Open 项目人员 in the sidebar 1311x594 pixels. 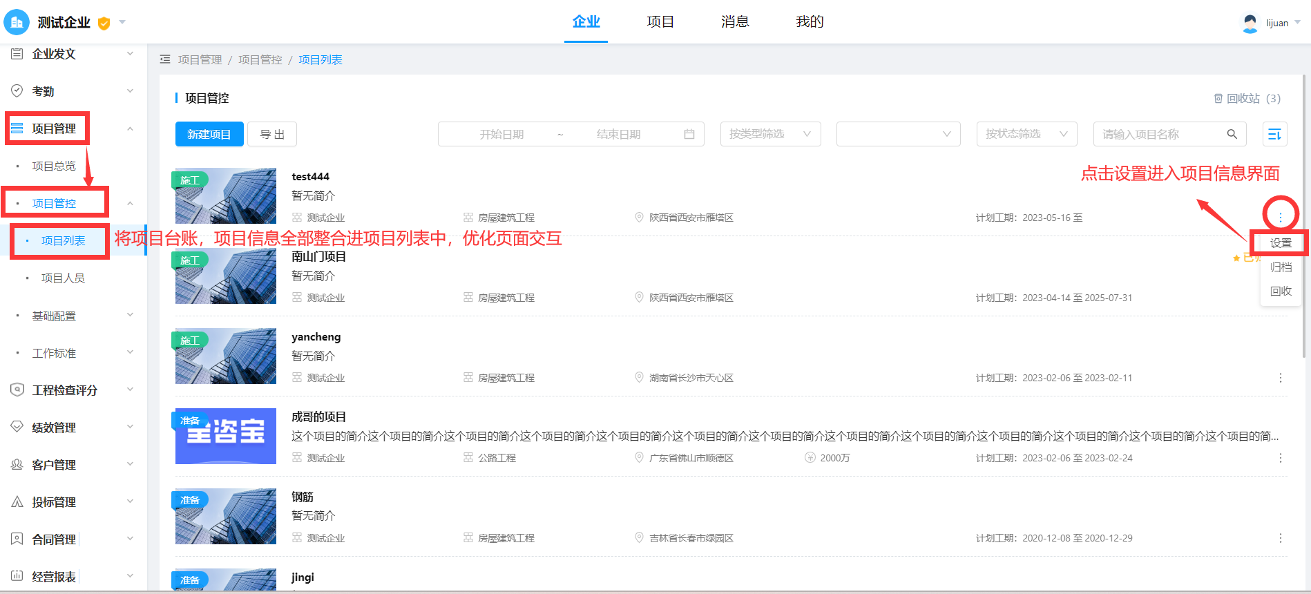63,278
